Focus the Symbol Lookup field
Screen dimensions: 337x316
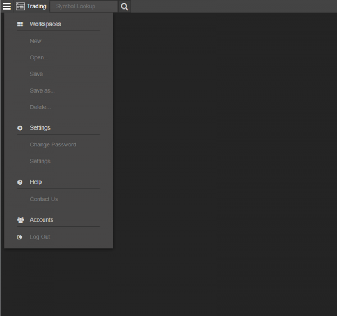click(x=84, y=6)
